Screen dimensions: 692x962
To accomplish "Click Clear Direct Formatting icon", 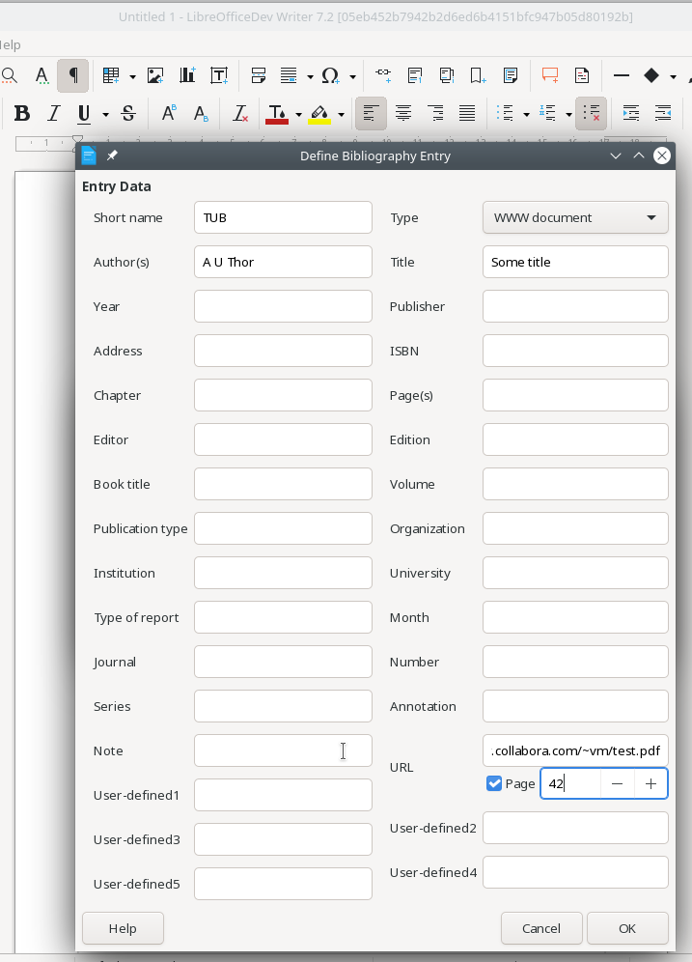I will pos(240,114).
